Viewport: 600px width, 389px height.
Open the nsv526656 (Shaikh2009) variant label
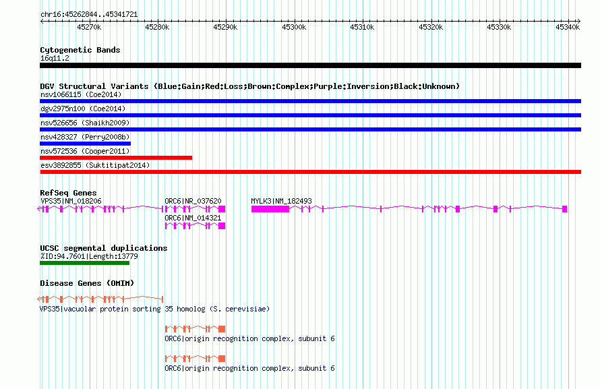(85, 123)
